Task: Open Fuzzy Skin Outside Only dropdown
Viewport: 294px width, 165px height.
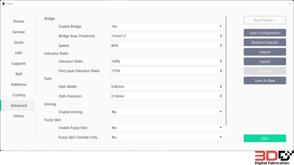Action: (167, 137)
